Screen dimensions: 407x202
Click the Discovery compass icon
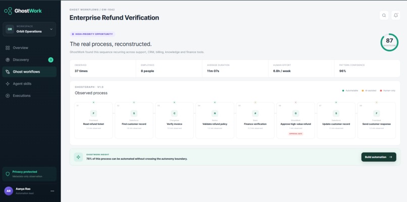[x=8, y=60]
